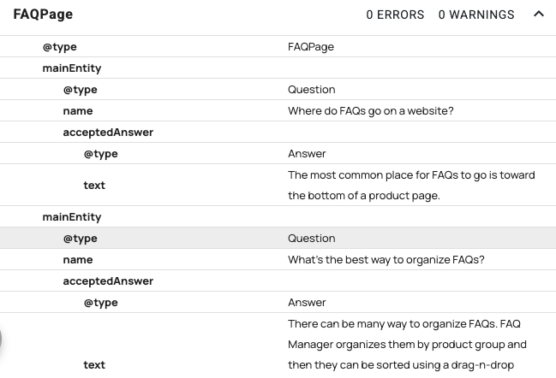Image resolution: width=556 pixels, height=378 pixels.
Task: Click the highlighted @type Question row
Action: [x=278, y=238]
